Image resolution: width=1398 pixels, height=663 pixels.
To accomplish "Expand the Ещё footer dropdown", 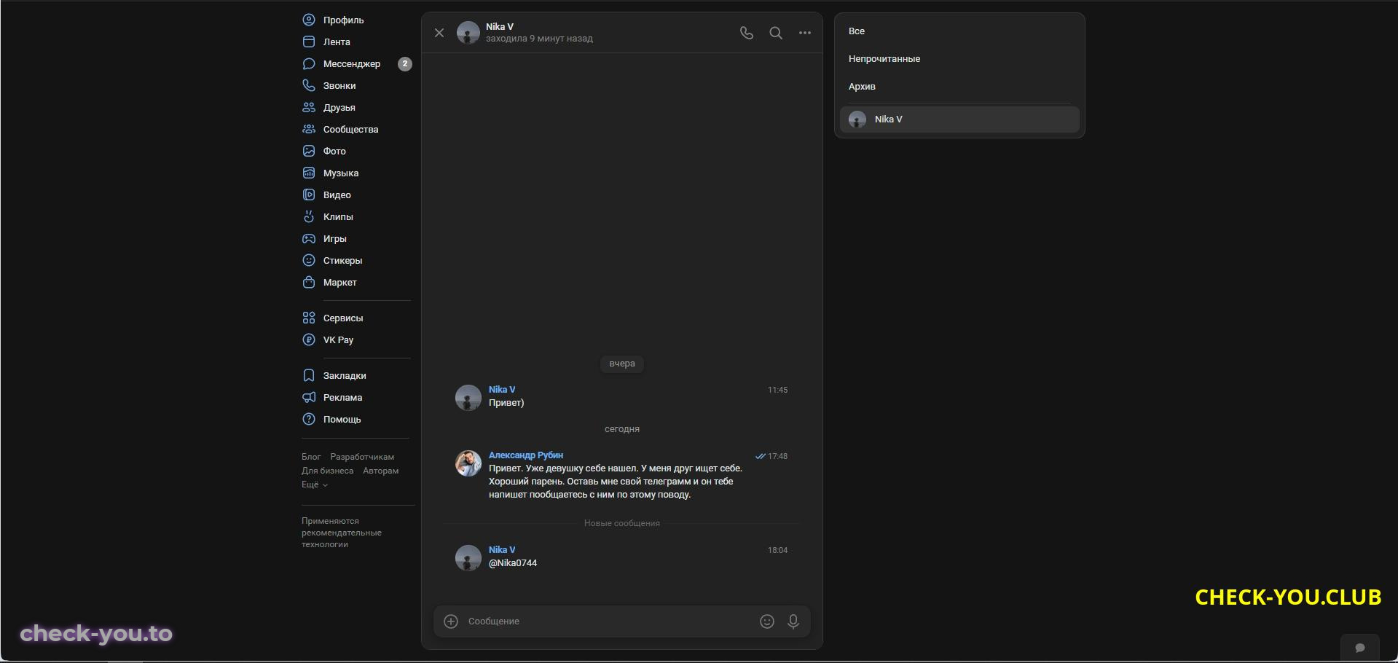I will tap(315, 484).
